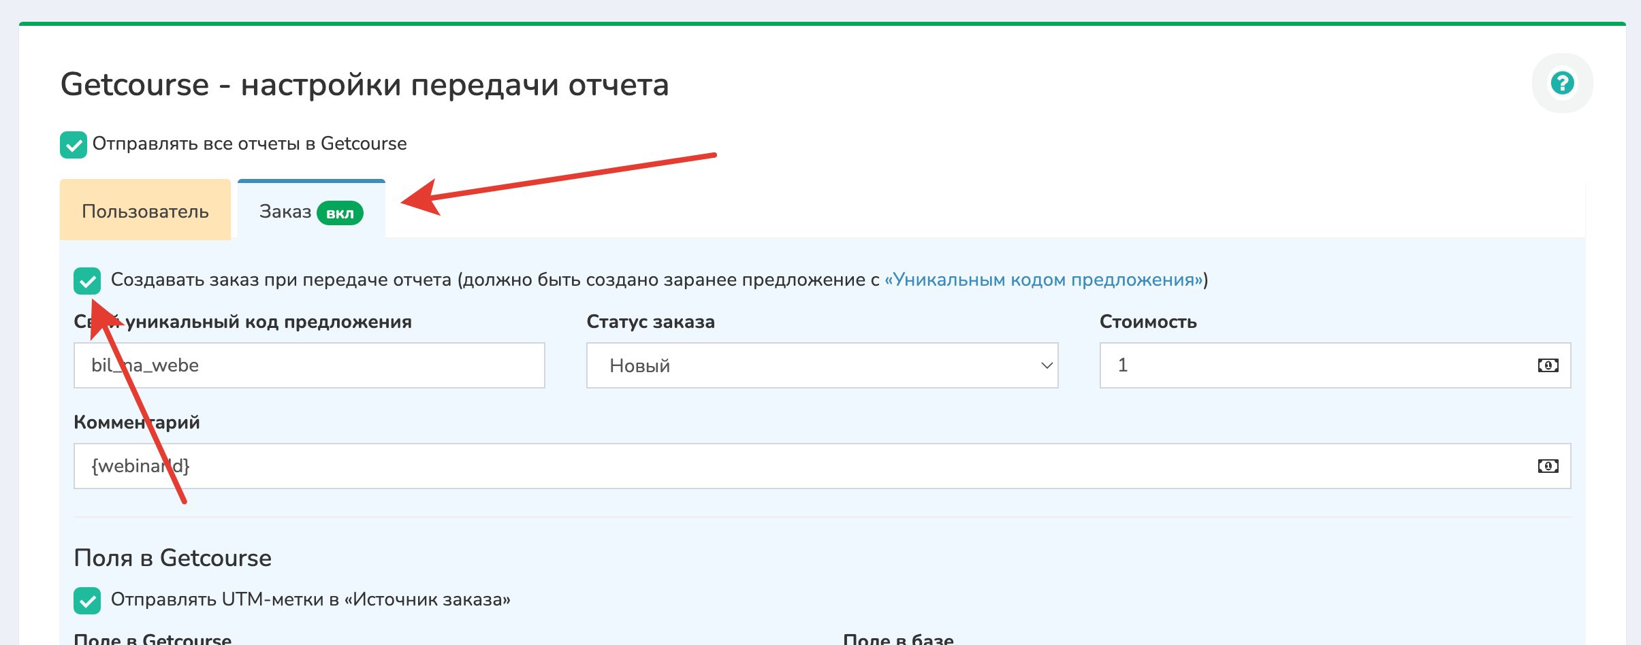Click the 'Комментарий' field label
Image resolution: width=1641 pixels, height=645 pixels.
(137, 423)
